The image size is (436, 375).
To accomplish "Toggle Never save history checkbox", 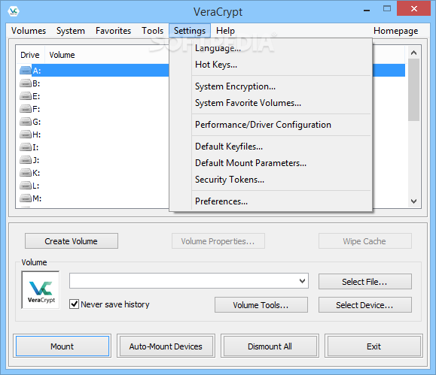I will (74, 304).
